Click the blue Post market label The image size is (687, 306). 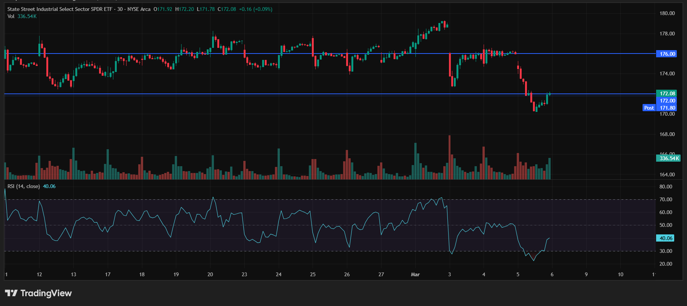point(649,108)
